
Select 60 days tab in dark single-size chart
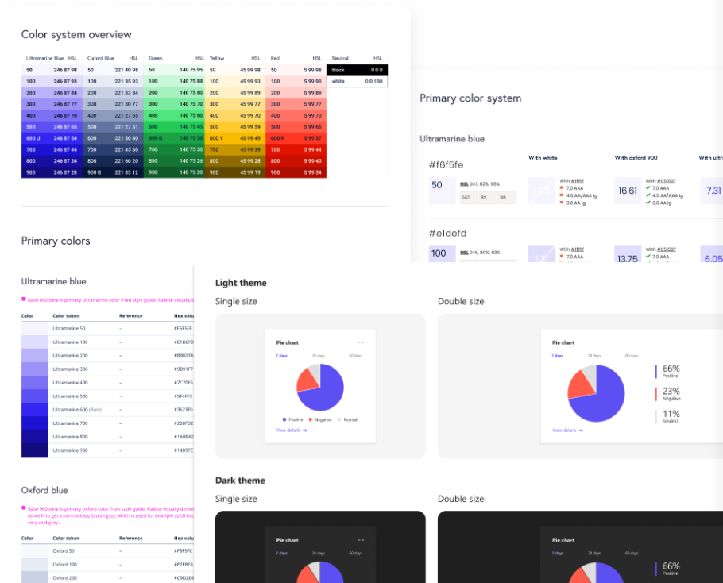coord(355,553)
